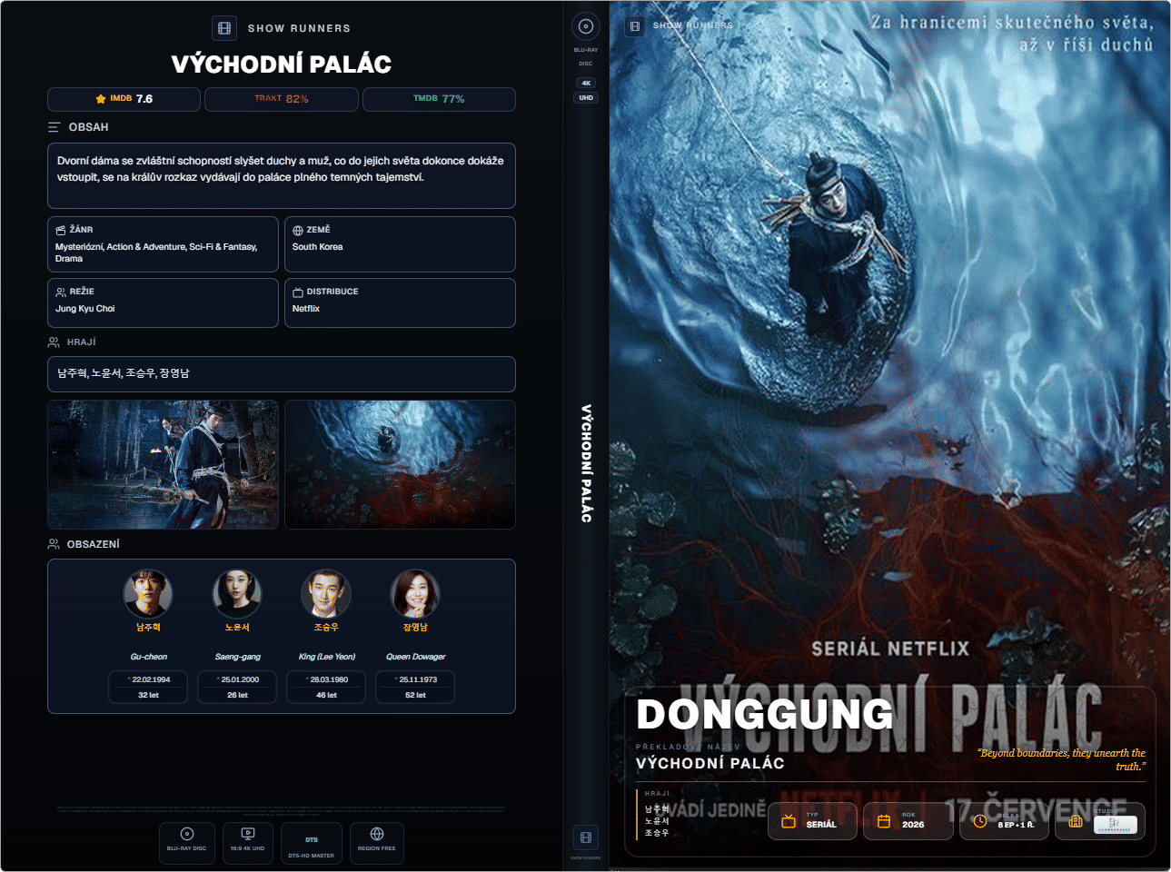Click the King (Lee Yeon) actor portrait

click(x=326, y=593)
